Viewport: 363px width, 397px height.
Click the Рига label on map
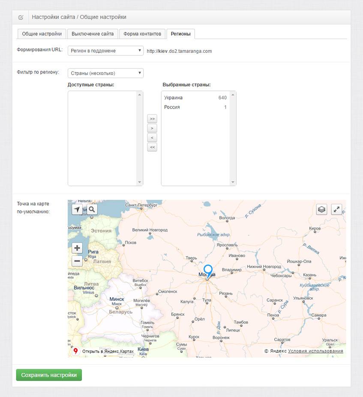tap(93, 252)
